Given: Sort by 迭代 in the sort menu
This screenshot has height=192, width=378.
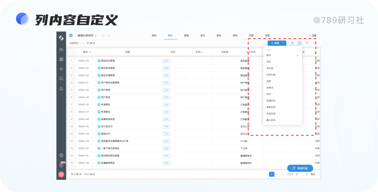Looking at the screenshot, I should 283,94.
